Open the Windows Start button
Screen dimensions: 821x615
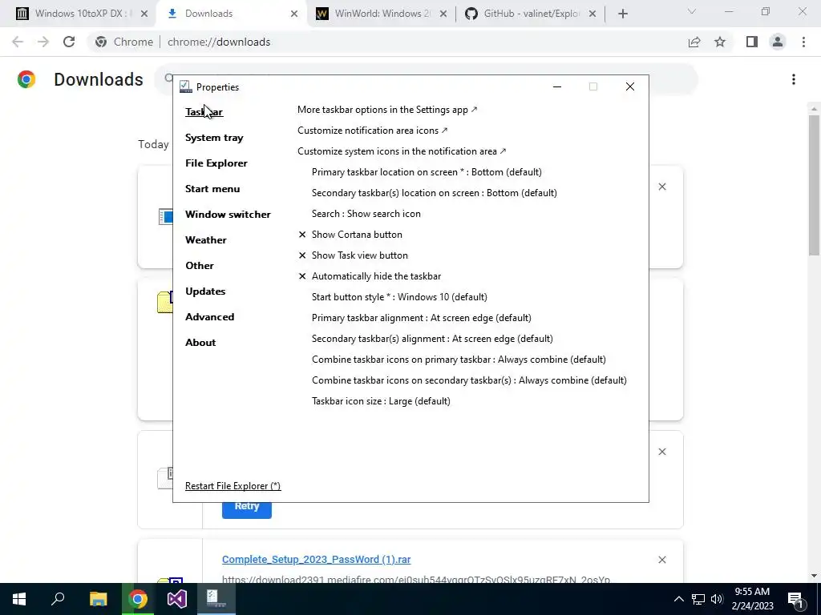[x=19, y=599]
